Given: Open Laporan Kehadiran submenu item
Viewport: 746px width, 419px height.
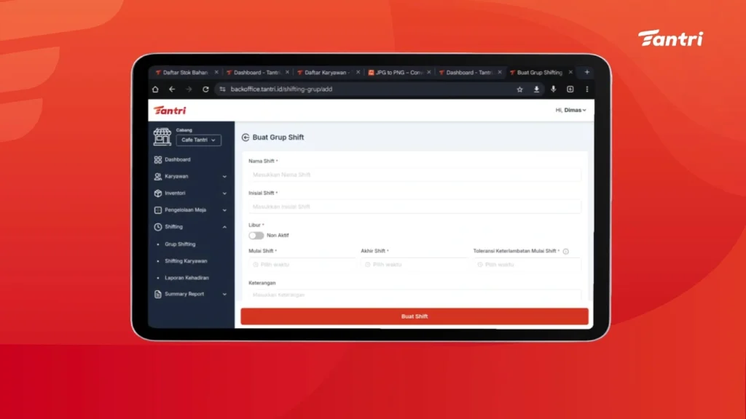Looking at the screenshot, I should pos(186,278).
